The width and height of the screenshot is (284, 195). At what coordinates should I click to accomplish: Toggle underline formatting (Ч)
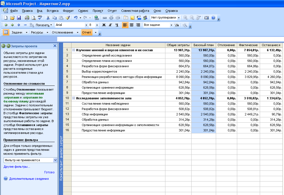coord(117,25)
